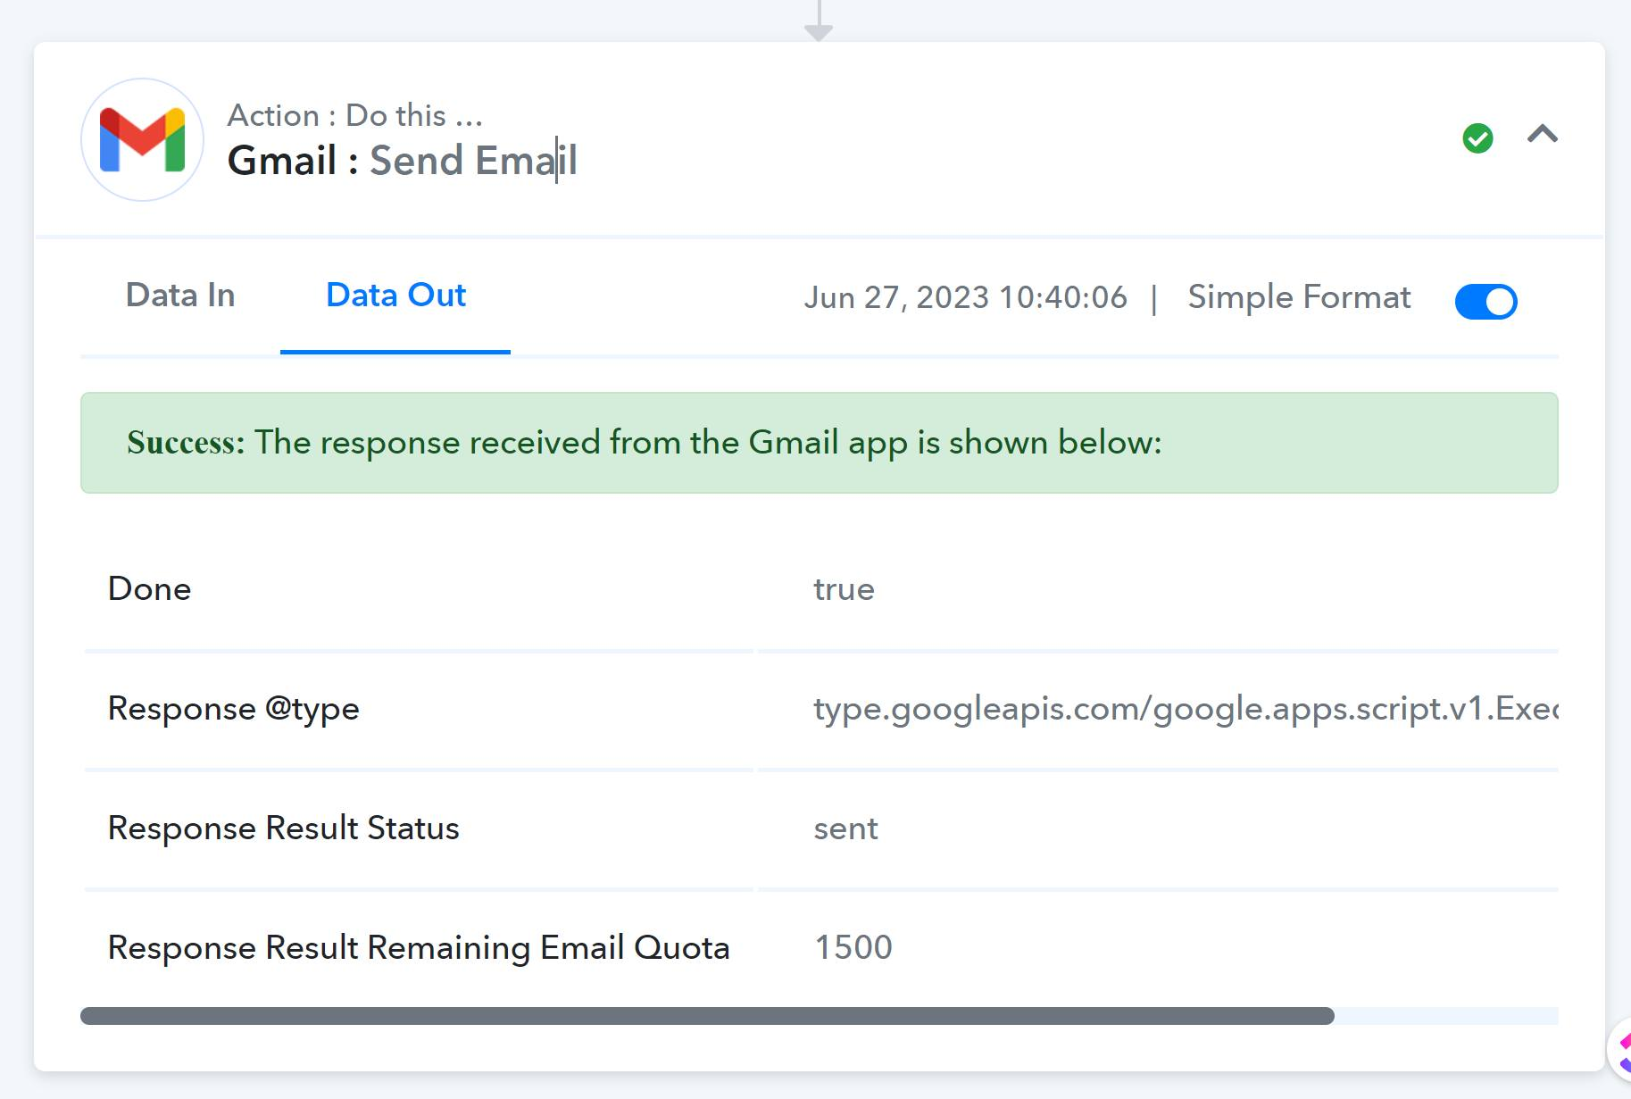
Task: Collapse the Gmail action step chevron
Action: (x=1542, y=135)
